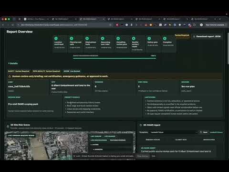Screen dimensions: 229x172
Task: Click the Pre-visit RAMS scoping pack text
Action: click(23, 104)
